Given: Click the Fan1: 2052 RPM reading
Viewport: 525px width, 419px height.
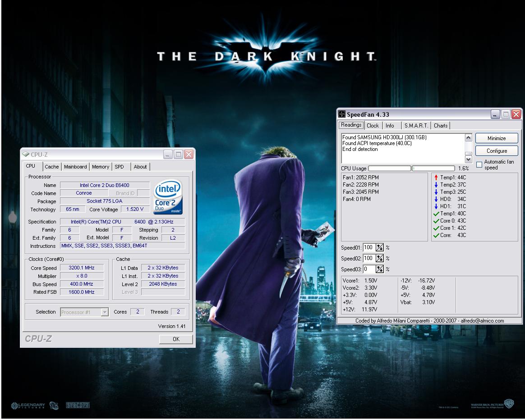Looking at the screenshot, I should point(361,177).
